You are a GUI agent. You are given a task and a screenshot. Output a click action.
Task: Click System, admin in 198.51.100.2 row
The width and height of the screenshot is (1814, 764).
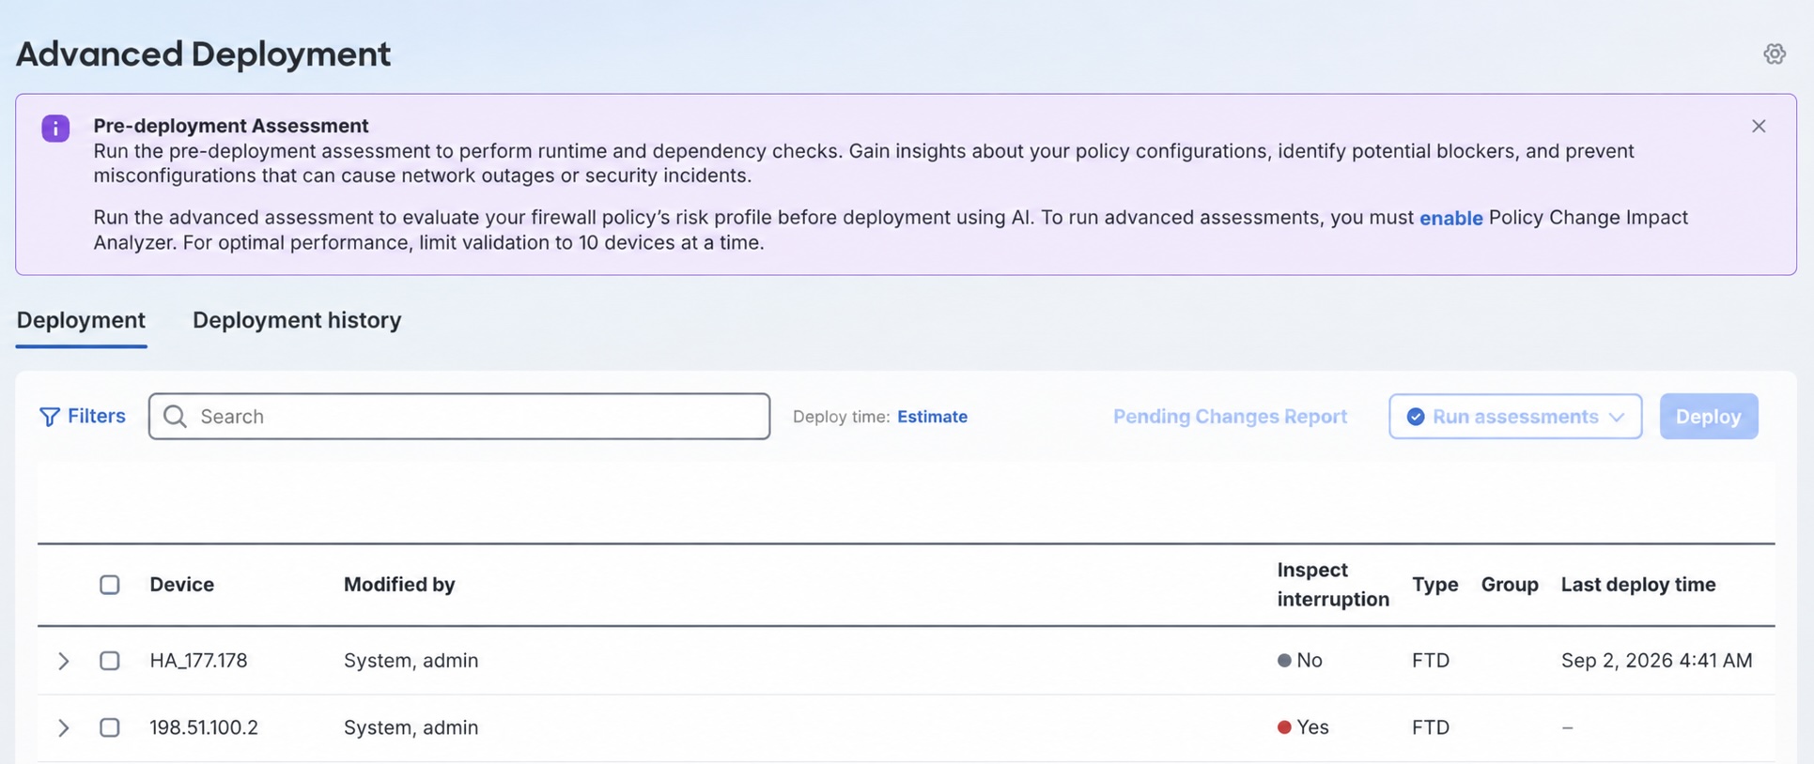(411, 727)
